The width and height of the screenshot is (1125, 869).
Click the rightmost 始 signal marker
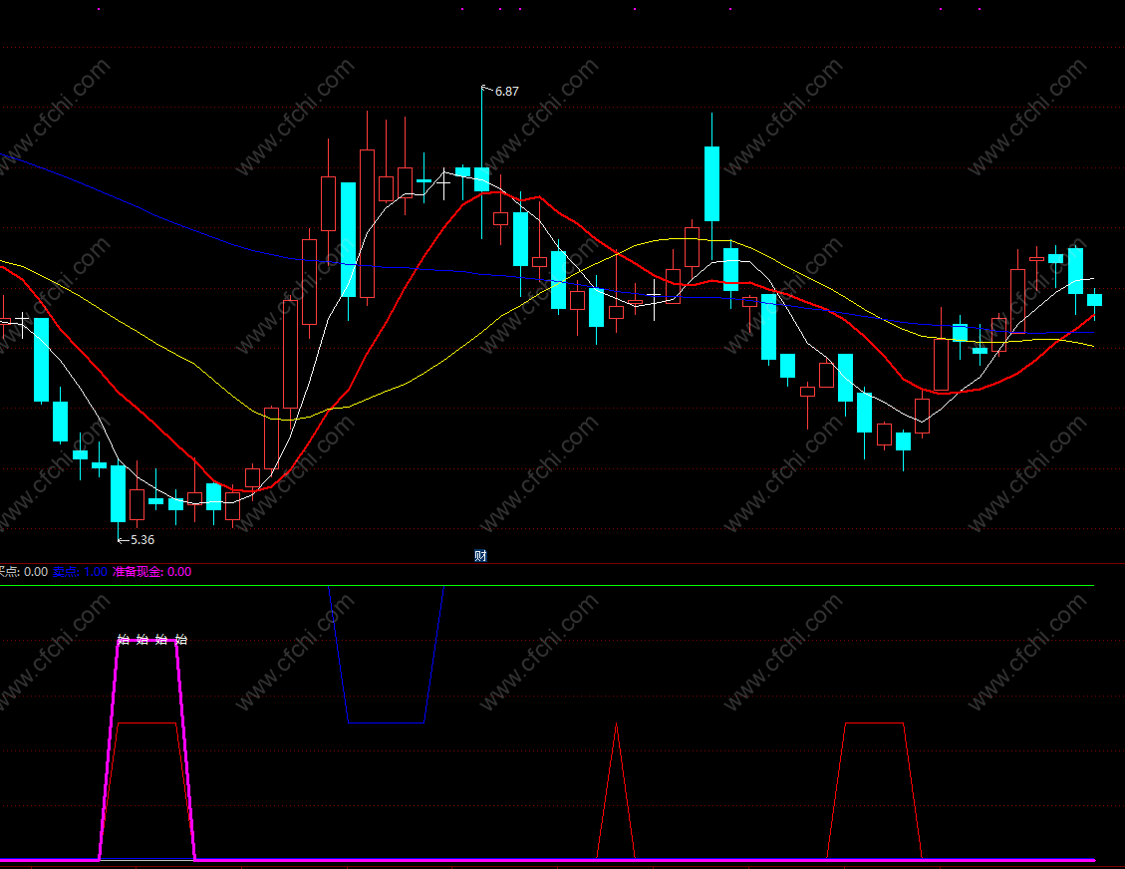pyautogui.click(x=180, y=639)
